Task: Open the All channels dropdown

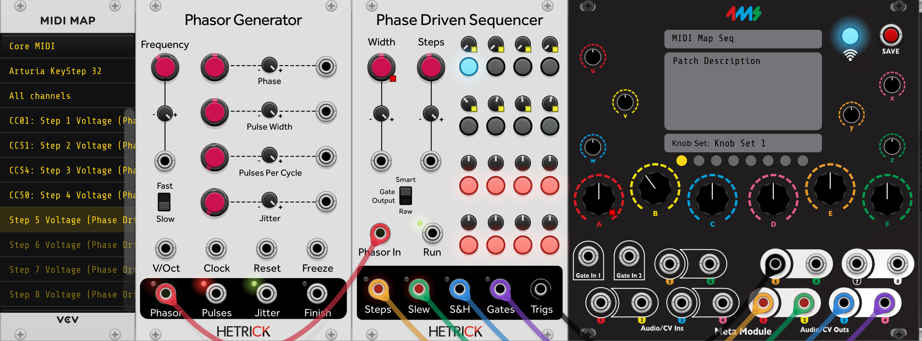Action: tap(68, 96)
